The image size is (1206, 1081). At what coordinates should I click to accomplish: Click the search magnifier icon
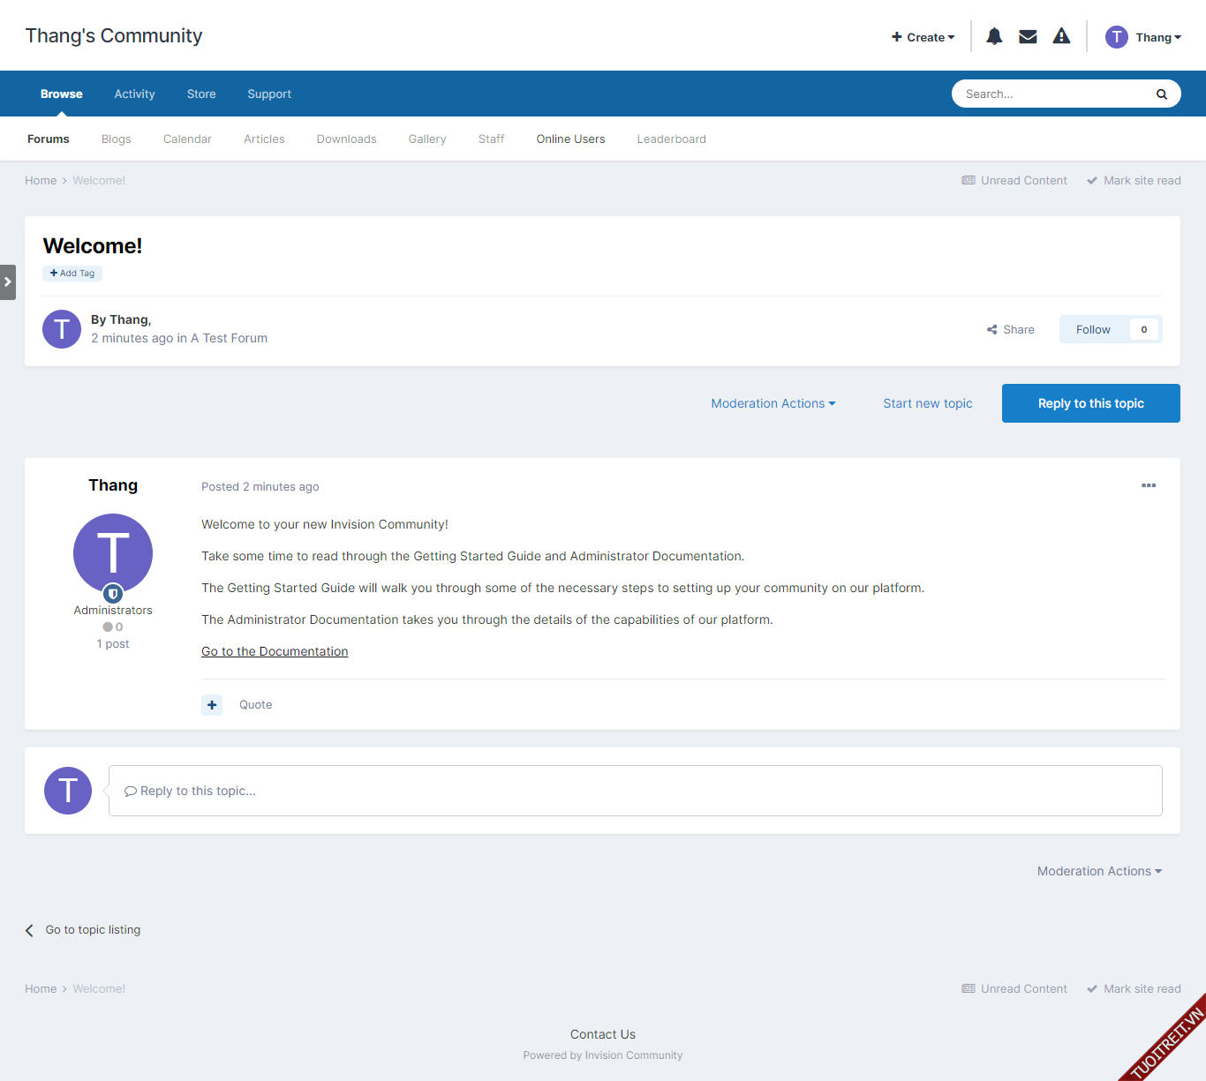point(1161,94)
